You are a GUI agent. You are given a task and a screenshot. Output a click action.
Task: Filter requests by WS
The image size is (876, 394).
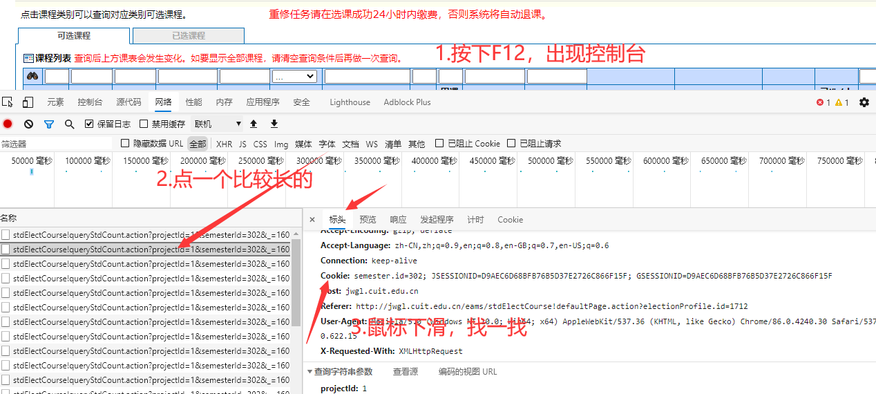372,144
